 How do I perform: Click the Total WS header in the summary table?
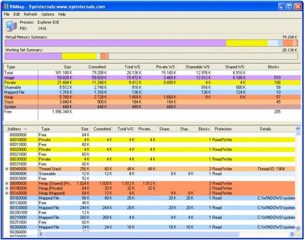click(125, 67)
